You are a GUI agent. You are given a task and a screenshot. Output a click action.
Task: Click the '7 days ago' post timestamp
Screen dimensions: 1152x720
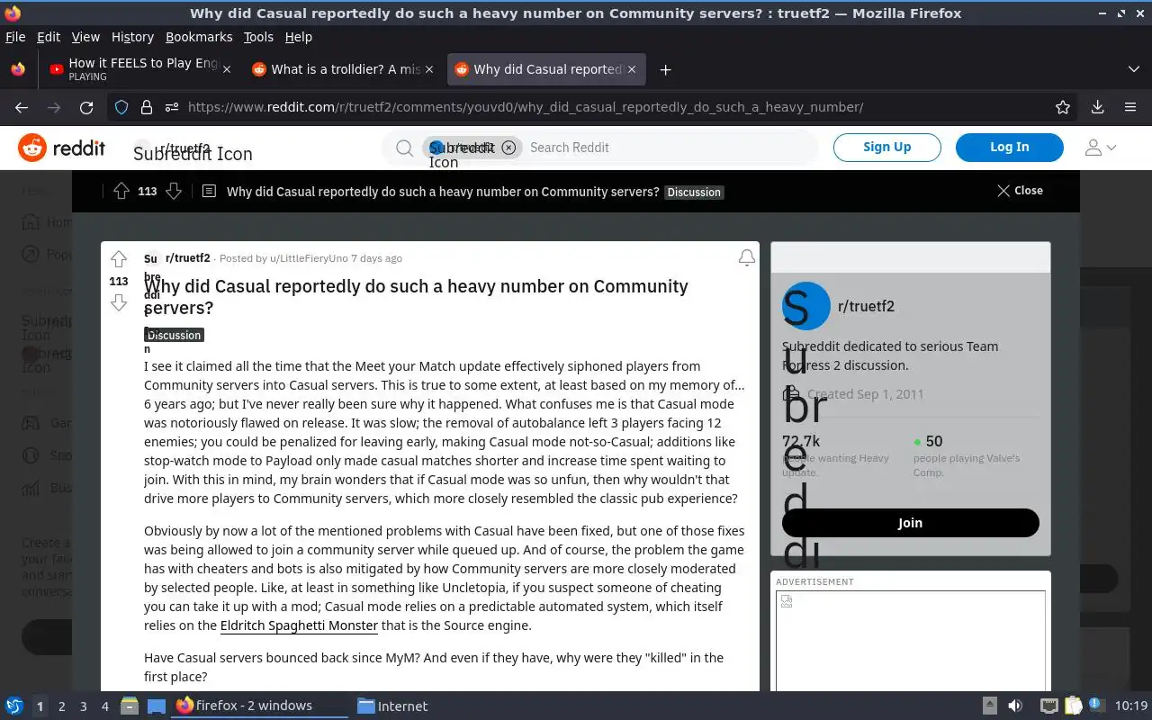click(376, 258)
